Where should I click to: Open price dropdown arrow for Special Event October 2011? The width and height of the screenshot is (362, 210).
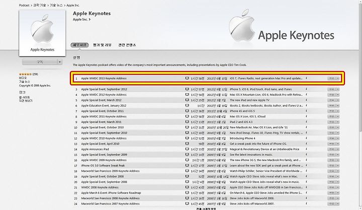[338, 111]
